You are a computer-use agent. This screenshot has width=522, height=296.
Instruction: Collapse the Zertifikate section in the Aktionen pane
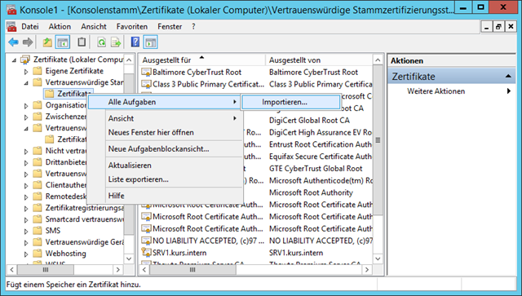point(508,77)
